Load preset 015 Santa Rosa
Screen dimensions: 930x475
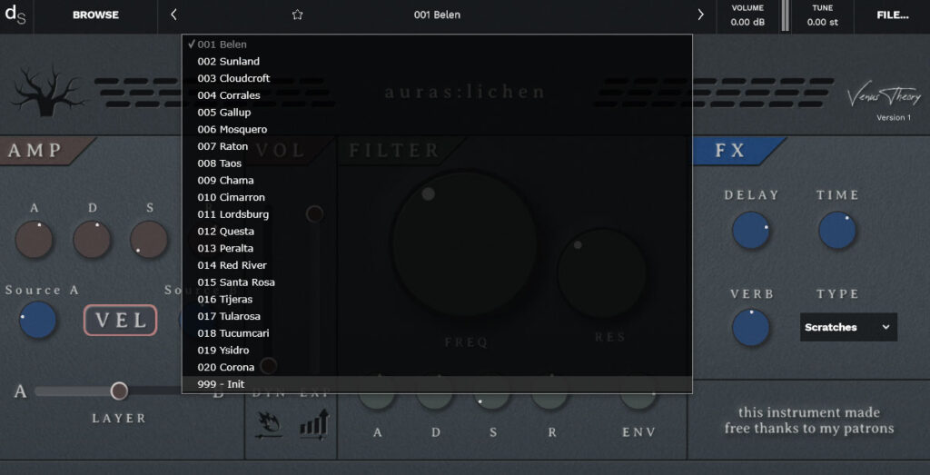[437, 282]
